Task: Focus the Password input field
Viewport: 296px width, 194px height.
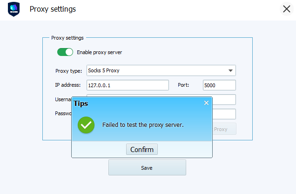Action: pos(224,114)
